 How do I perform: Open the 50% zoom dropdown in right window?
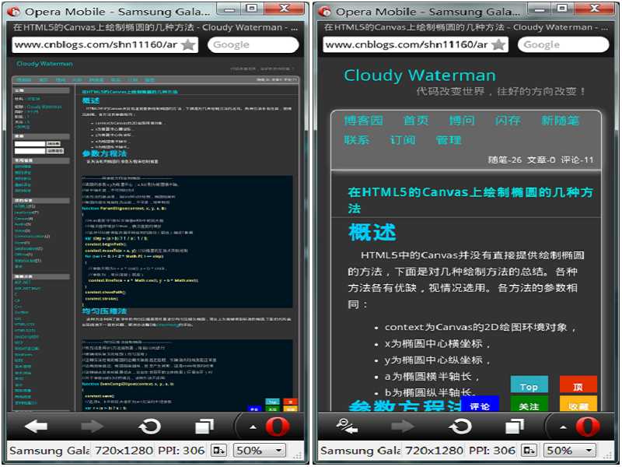(x=569, y=451)
